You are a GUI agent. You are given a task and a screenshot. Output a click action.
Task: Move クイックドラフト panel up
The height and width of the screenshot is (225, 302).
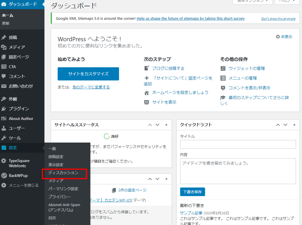point(278,125)
